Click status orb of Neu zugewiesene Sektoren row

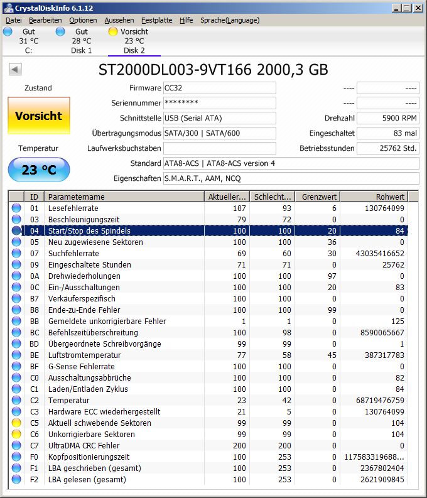[x=16, y=242]
